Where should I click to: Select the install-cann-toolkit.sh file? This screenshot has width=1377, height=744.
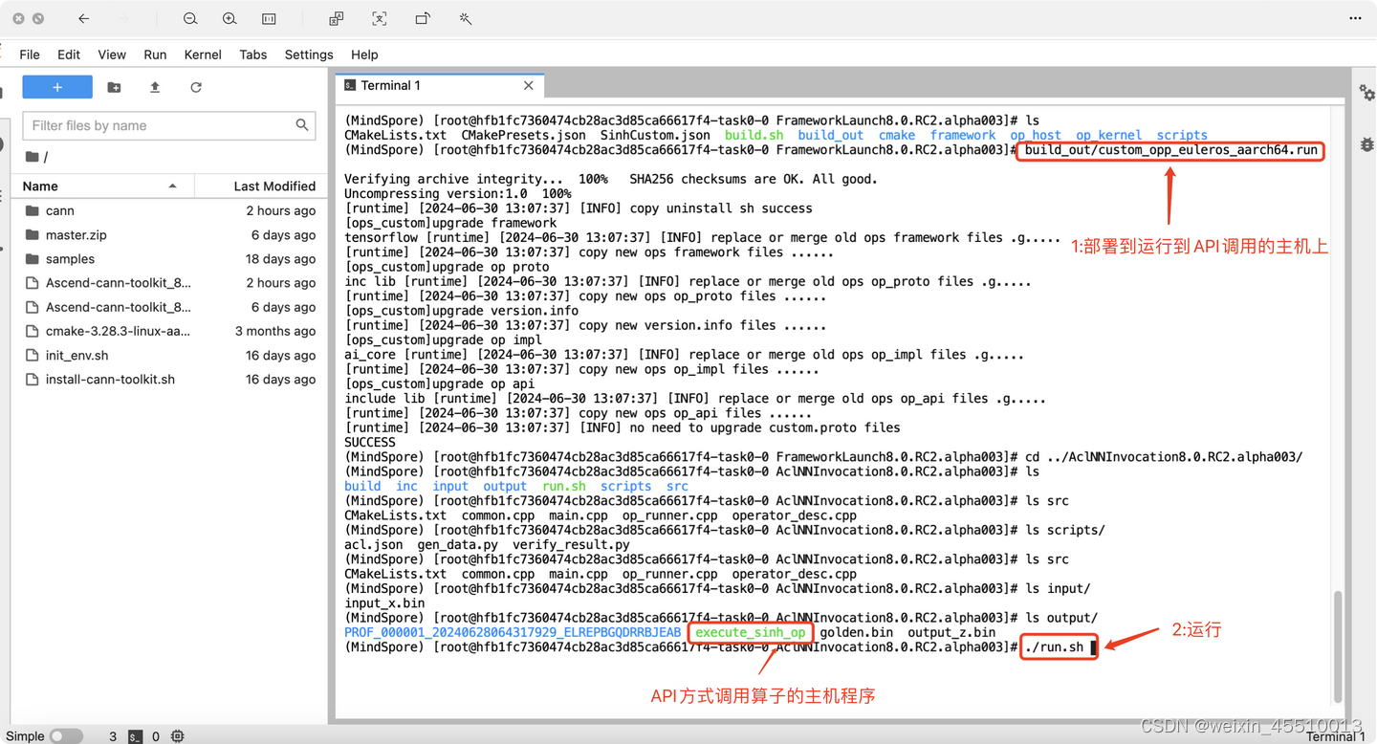[x=168, y=380]
